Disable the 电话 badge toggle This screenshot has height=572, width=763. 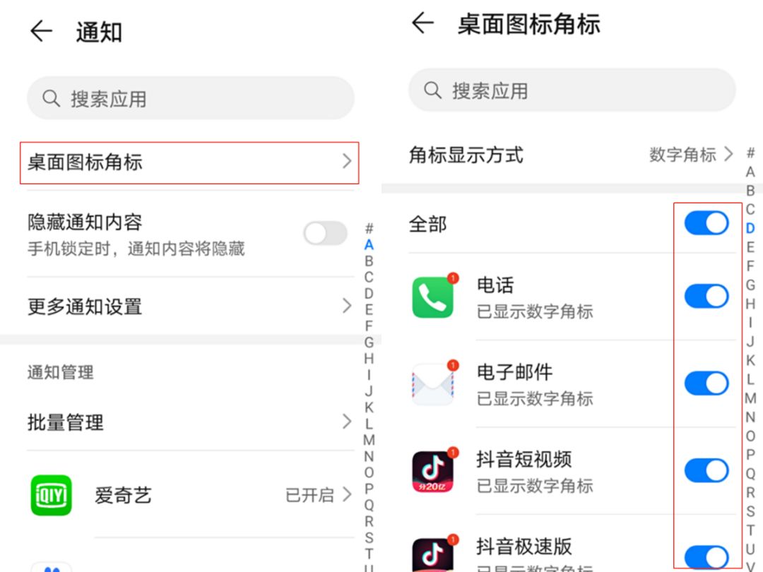pos(706,296)
